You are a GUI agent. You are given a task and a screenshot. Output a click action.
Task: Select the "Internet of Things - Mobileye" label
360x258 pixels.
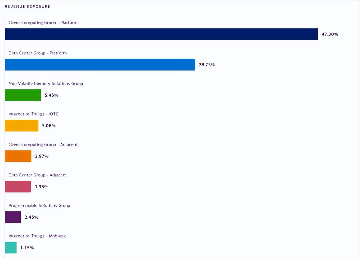click(37, 236)
